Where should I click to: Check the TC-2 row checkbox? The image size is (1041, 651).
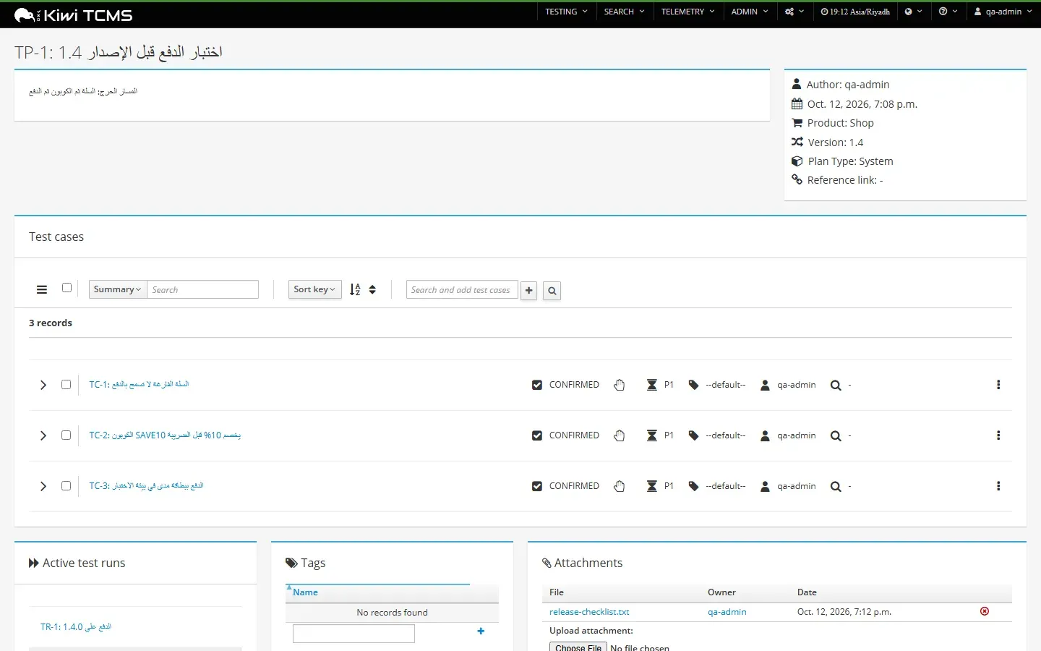point(67,435)
